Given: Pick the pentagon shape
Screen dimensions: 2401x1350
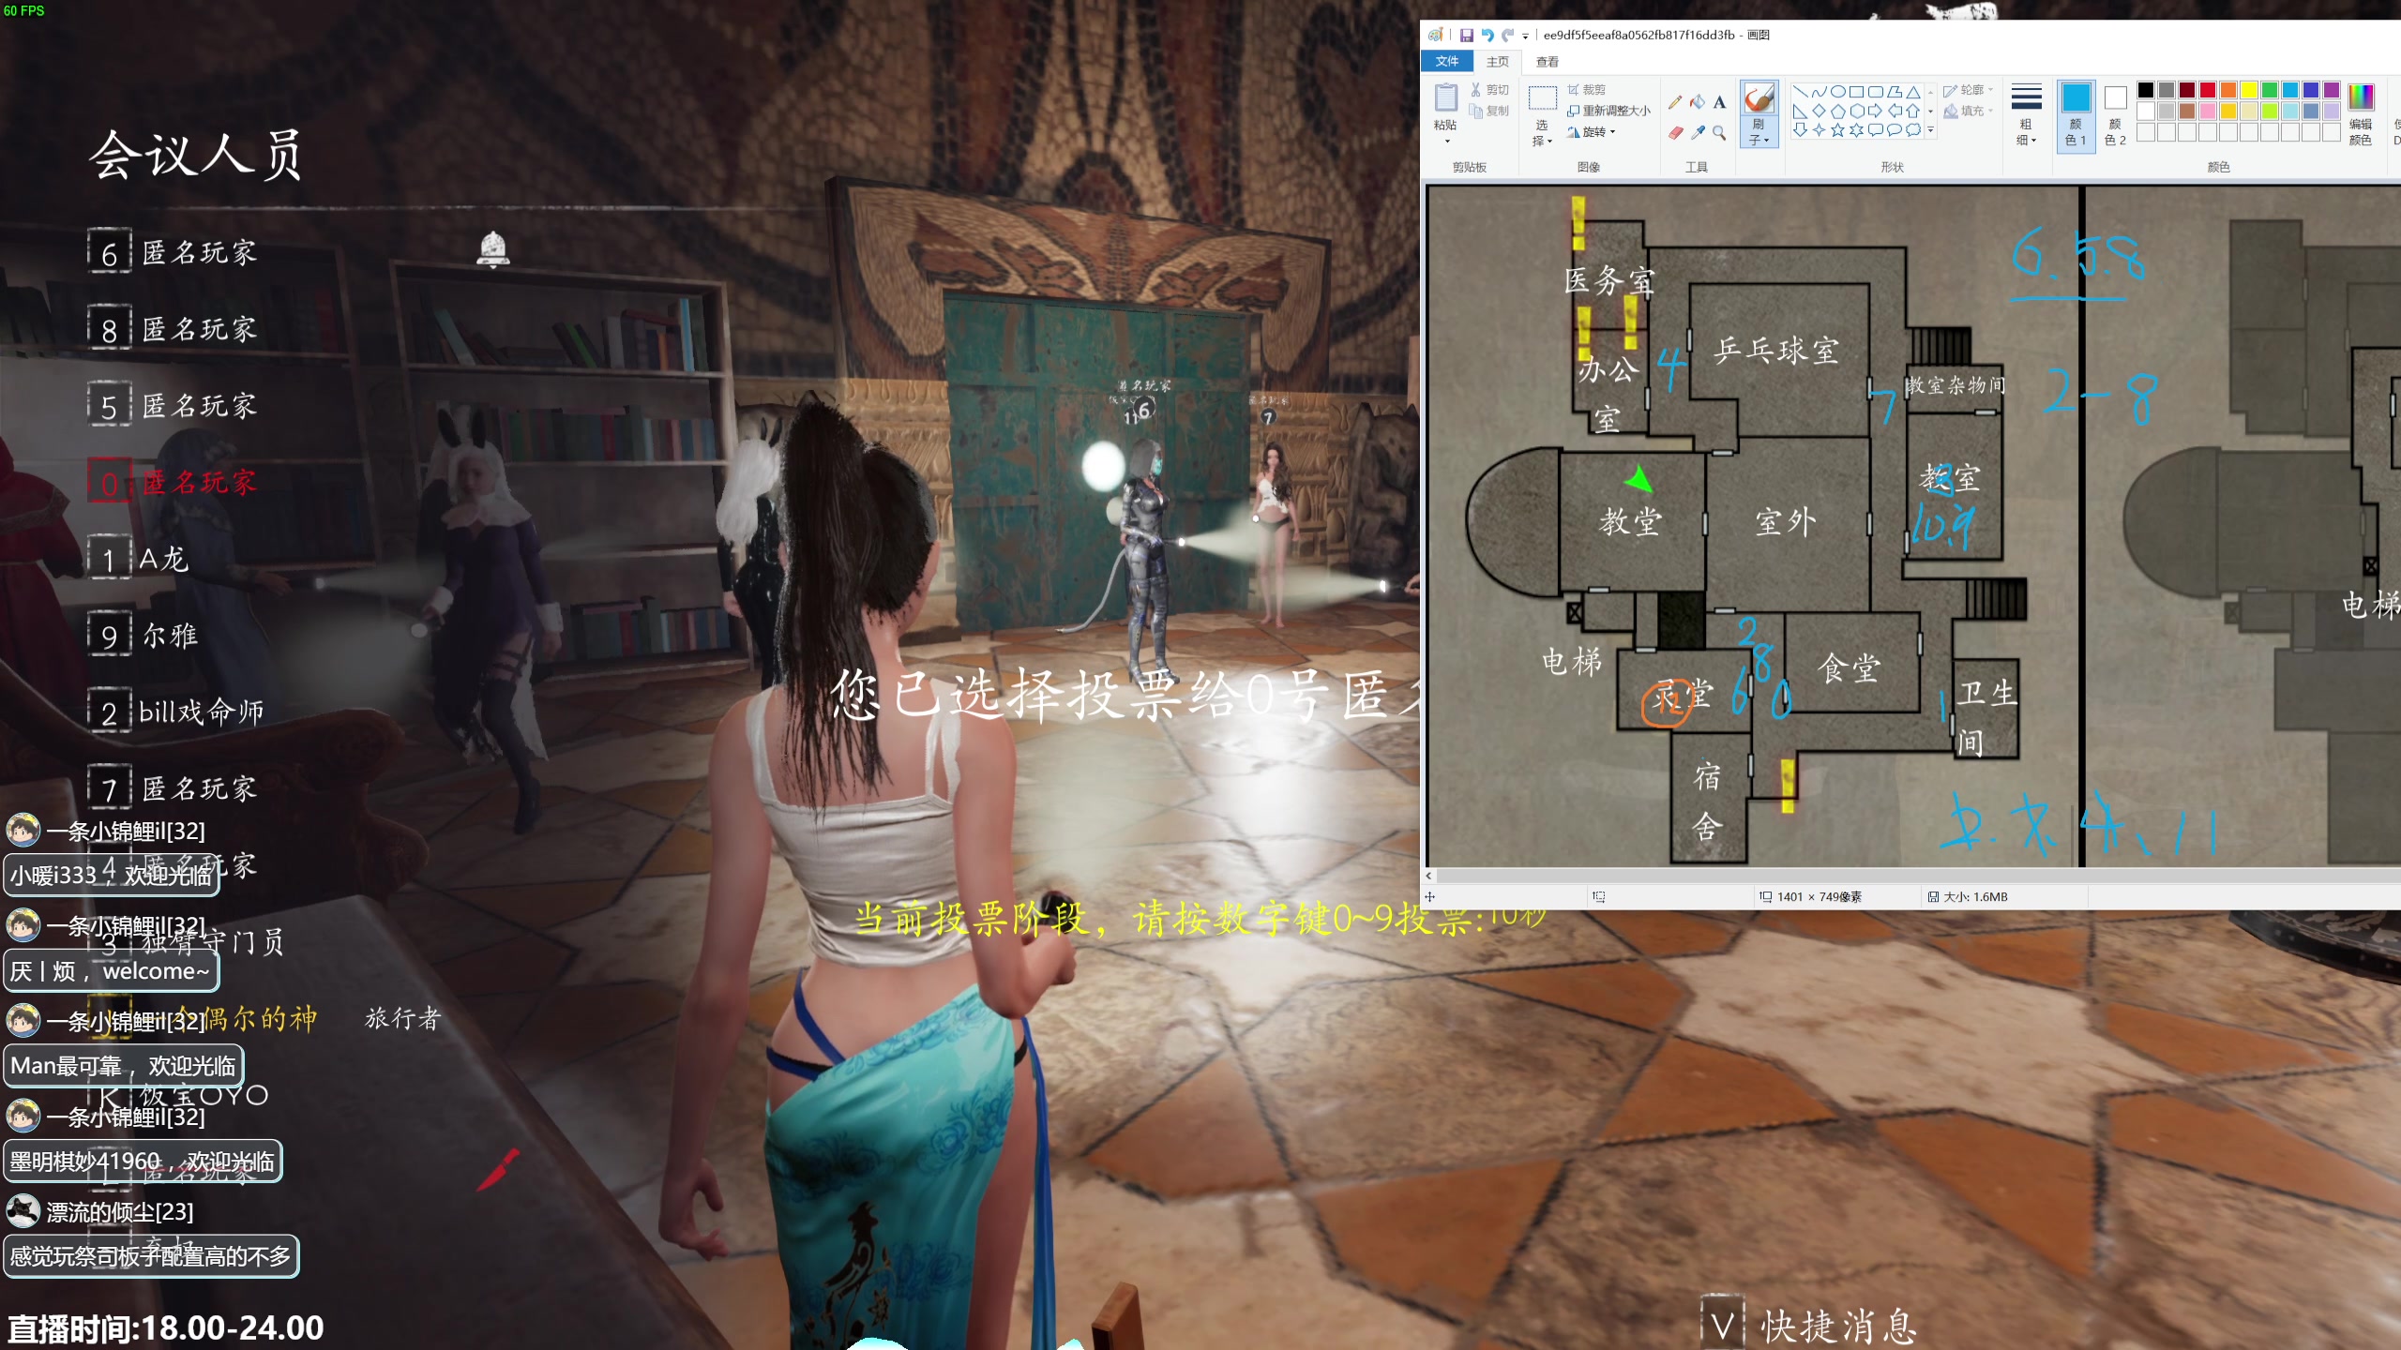Looking at the screenshot, I should 1837,111.
